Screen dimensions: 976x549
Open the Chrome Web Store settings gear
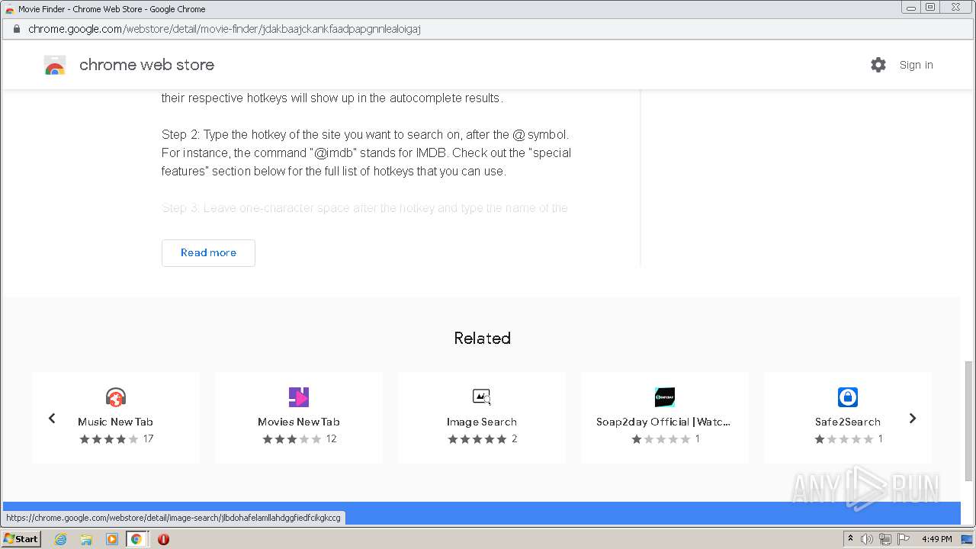[878, 65]
